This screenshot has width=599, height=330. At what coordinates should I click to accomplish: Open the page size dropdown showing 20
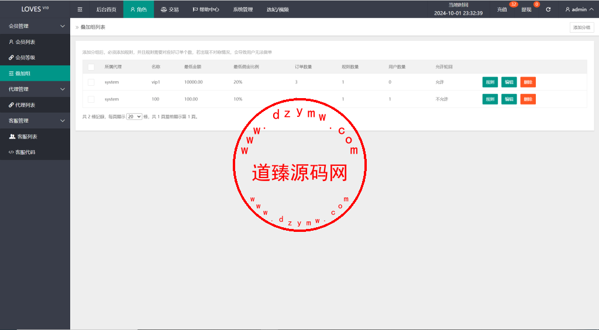click(135, 117)
